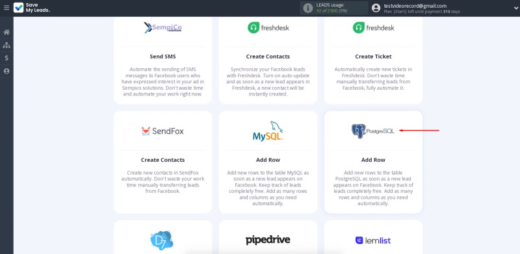Viewport: 520px width, 254px height.
Task: Click the Sempico Send SMS description text
Action: (x=162, y=82)
